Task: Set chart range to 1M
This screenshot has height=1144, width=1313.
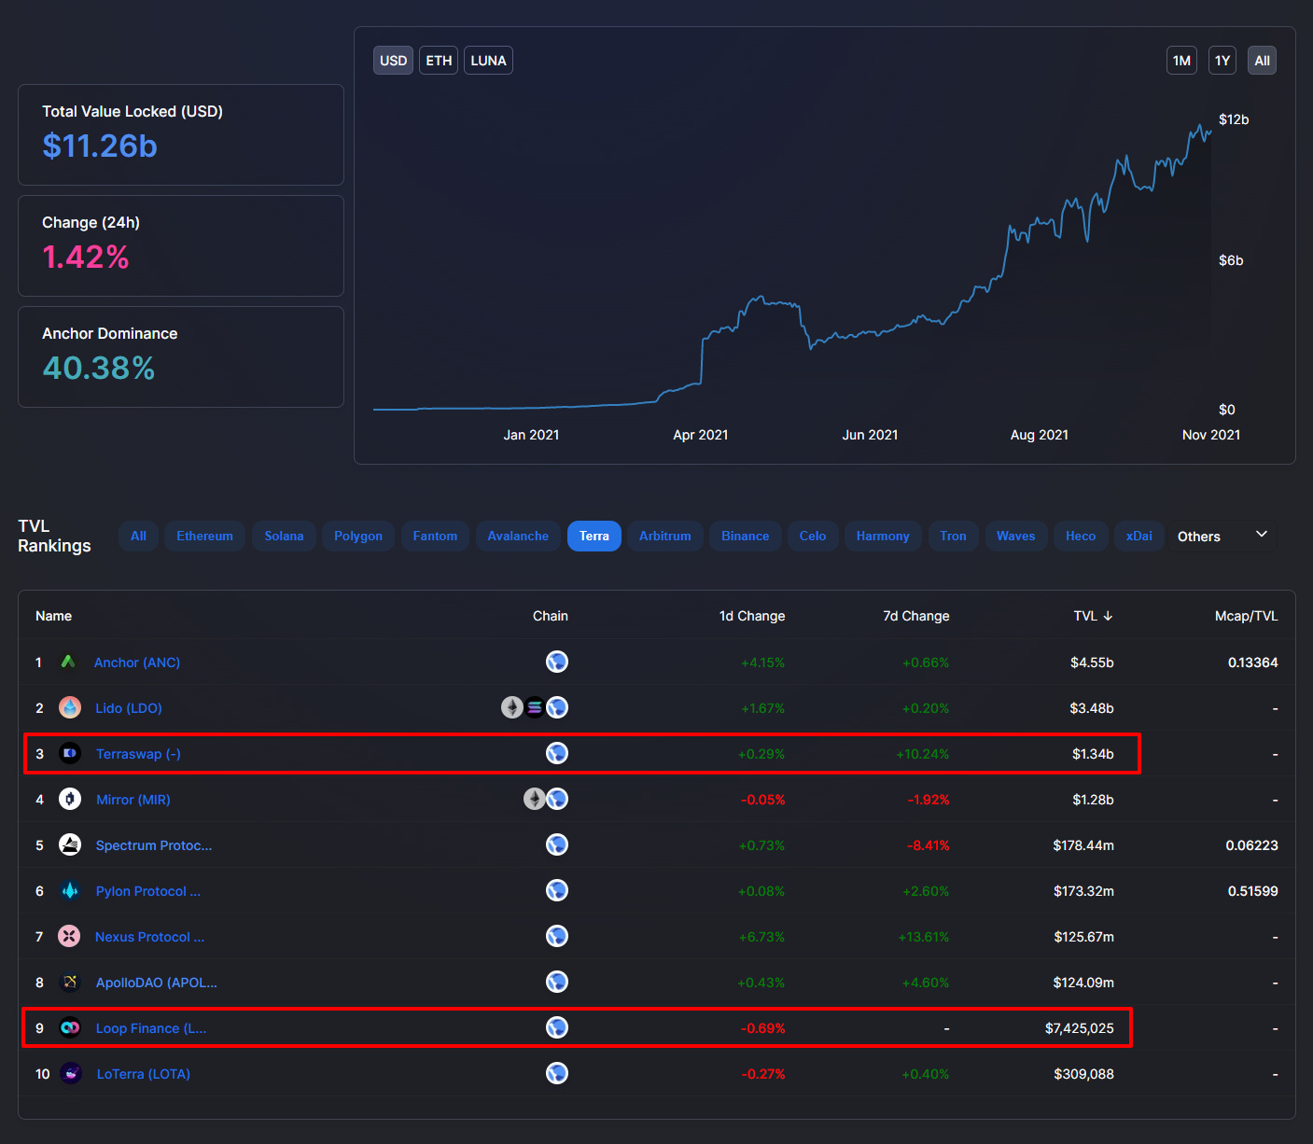Action: [1181, 61]
